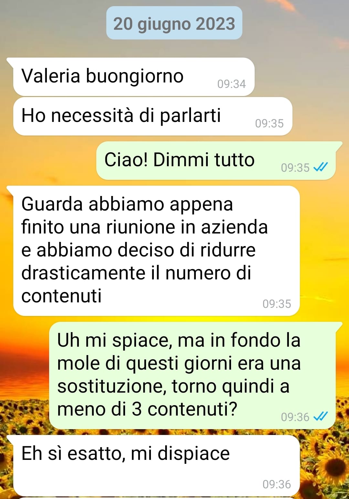Tap the 20 giugno 2023 date badge
This screenshot has height=499, width=349.
[x=174, y=23]
